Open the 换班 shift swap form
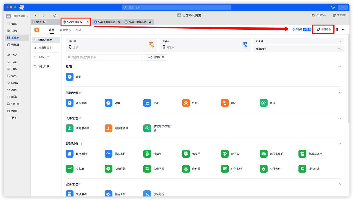The height and width of the screenshot is (200, 353). point(264,103)
